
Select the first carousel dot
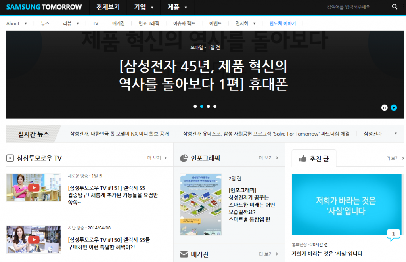(195, 106)
